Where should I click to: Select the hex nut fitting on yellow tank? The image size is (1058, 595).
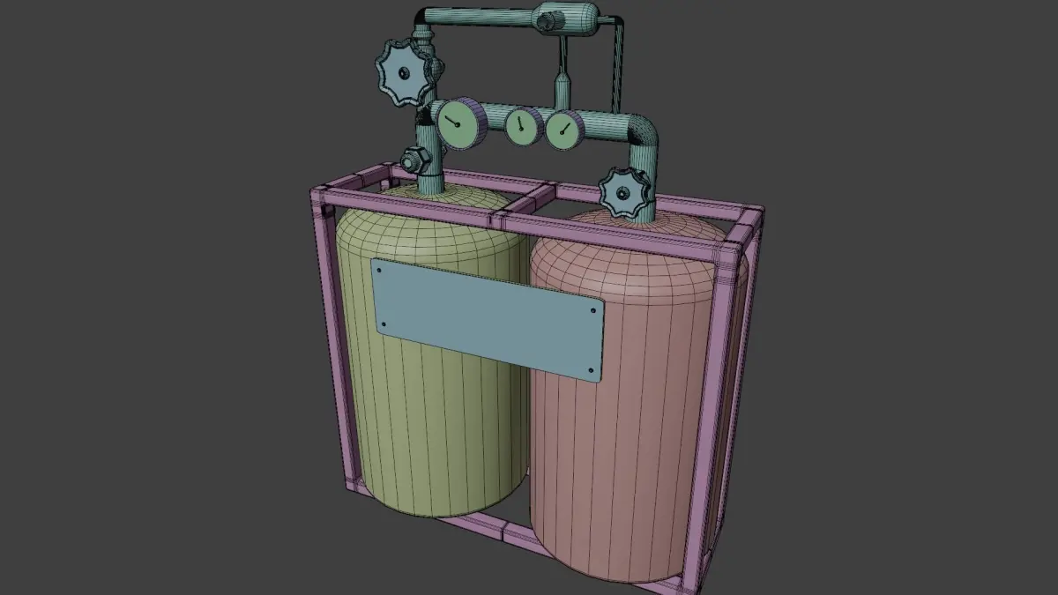pos(414,160)
